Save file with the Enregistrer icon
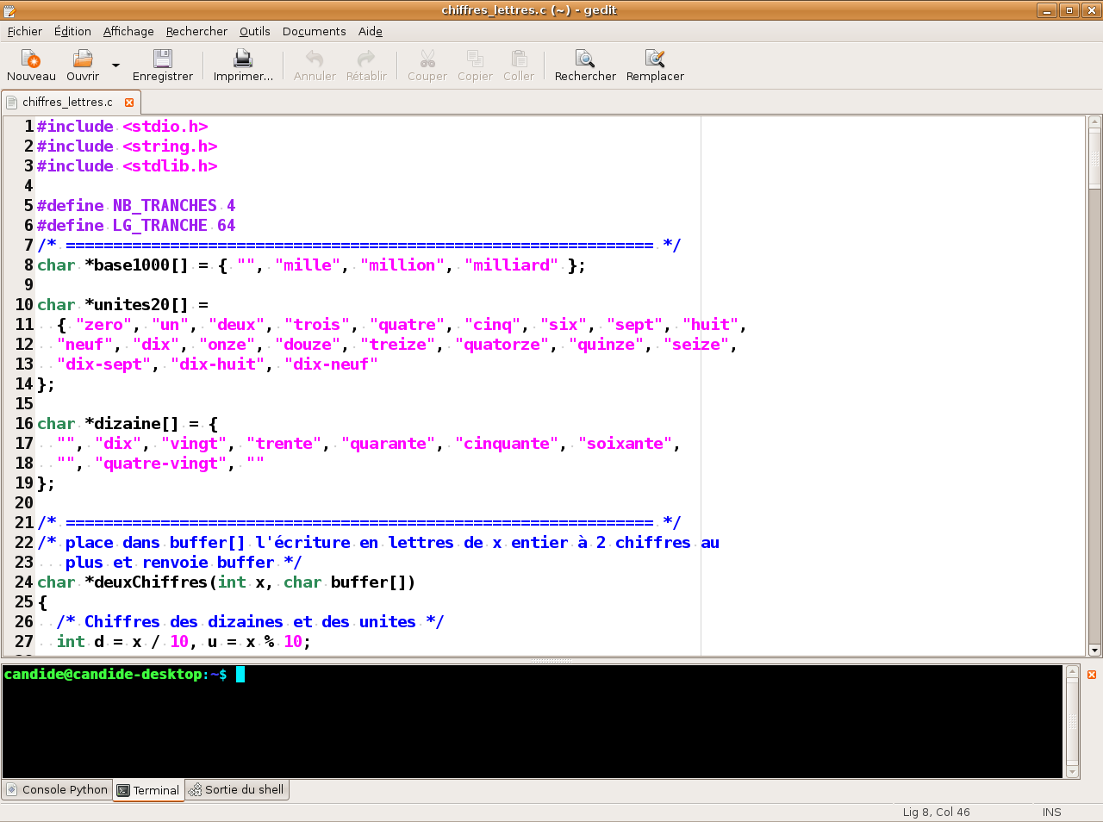Image resolution: width=1103 pixels, height=822 pixels. 162,59
